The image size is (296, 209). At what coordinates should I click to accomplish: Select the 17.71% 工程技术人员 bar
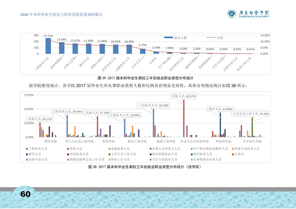click(48, 46)
